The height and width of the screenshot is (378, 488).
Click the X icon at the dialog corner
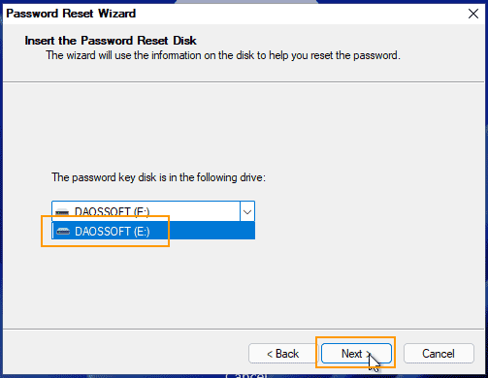(473, 14)
